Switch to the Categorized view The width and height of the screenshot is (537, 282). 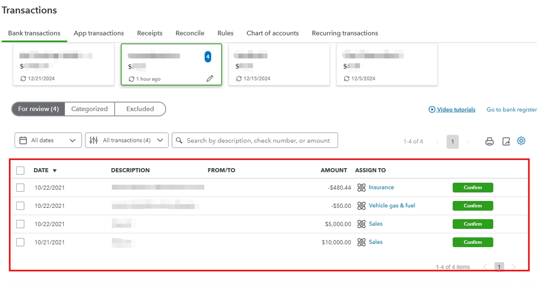(89, 109)
